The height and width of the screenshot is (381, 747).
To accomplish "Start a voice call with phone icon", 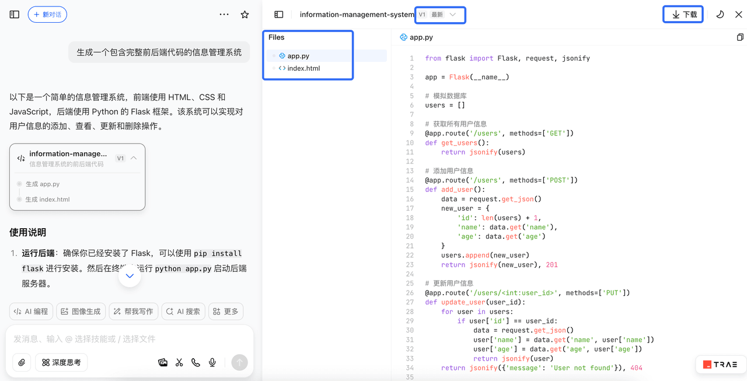I will click(196, 362).
